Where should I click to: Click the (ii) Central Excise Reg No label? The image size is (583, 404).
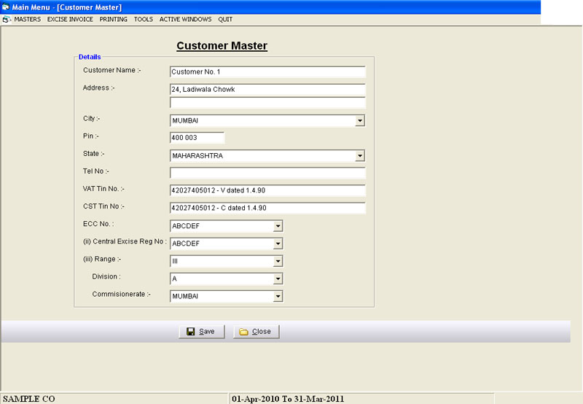click(125, 241)
